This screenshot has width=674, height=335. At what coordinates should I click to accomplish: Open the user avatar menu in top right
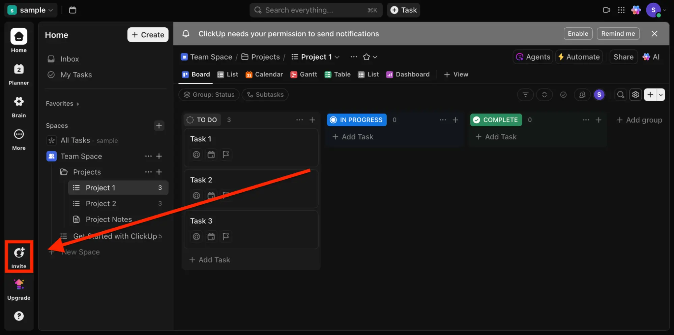coord(656,10)
